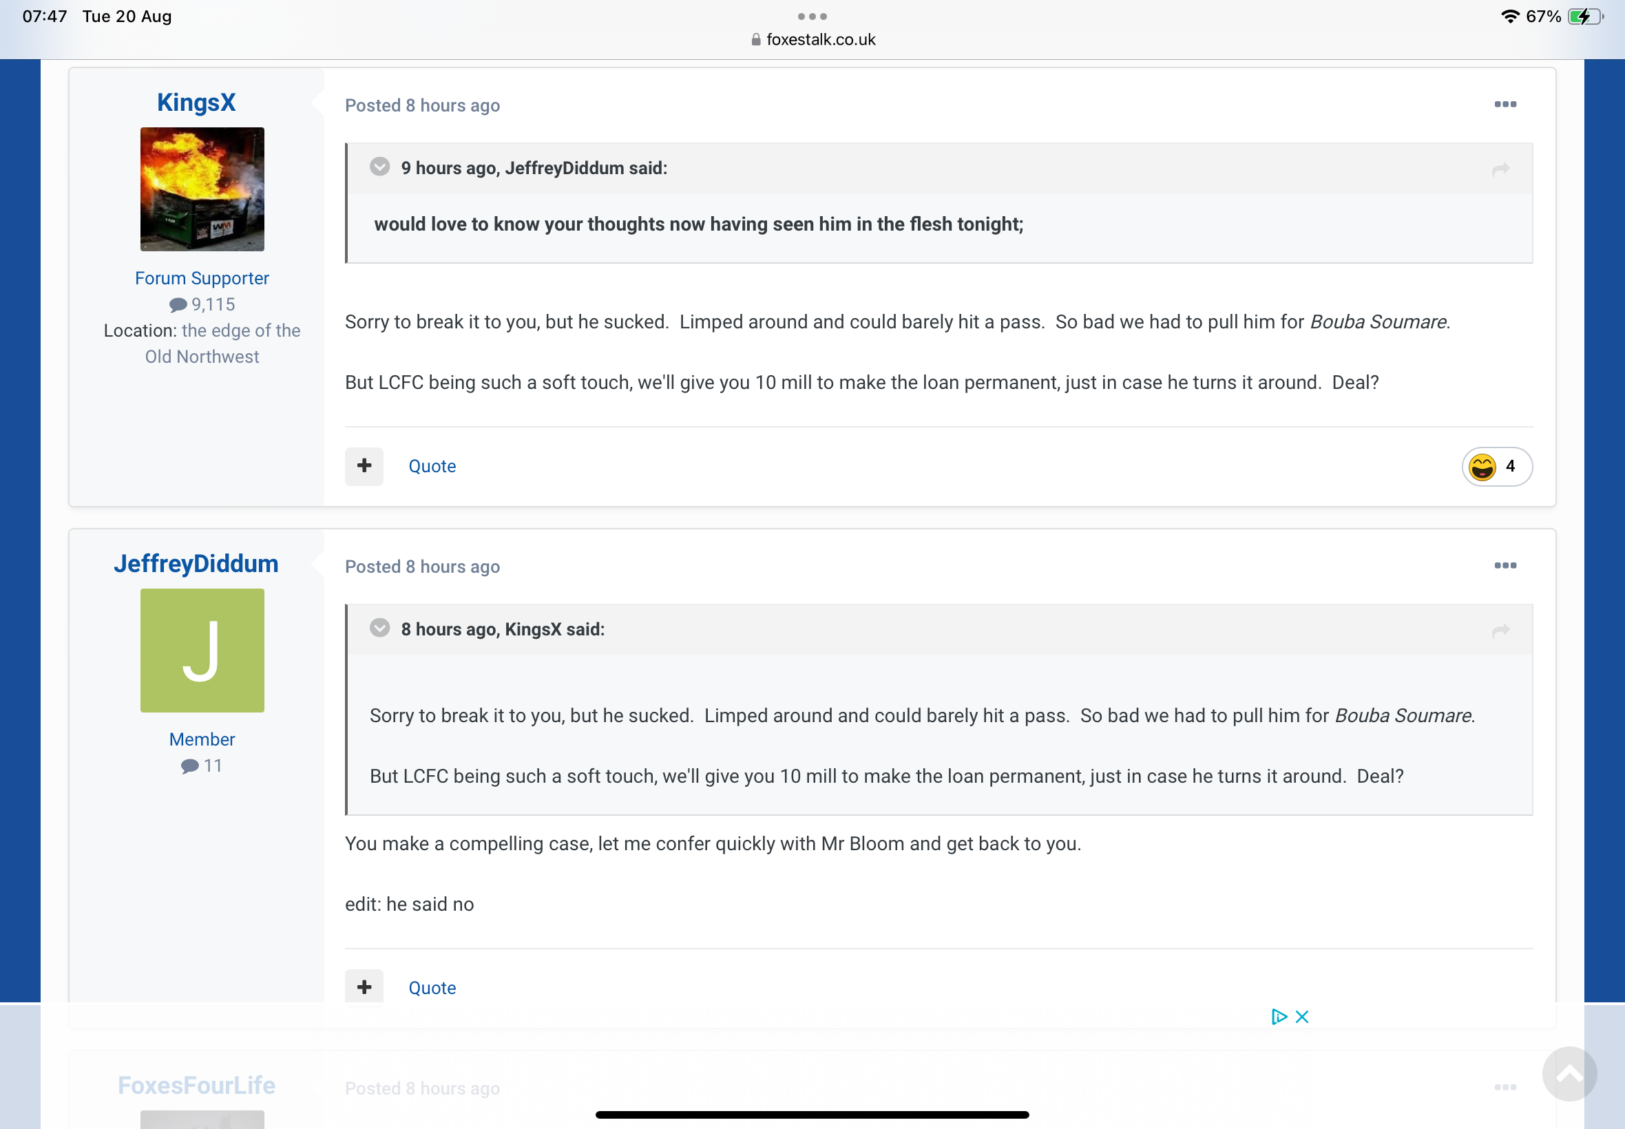
Task: Open the AdChoices triangle icon
Action: [x=1279, y=1017]
